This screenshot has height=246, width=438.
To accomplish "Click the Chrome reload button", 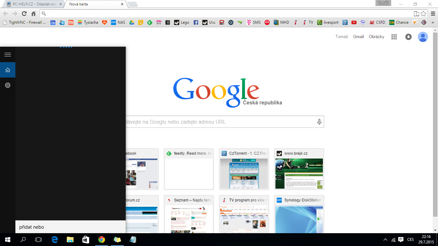I will tap(24, 14).
